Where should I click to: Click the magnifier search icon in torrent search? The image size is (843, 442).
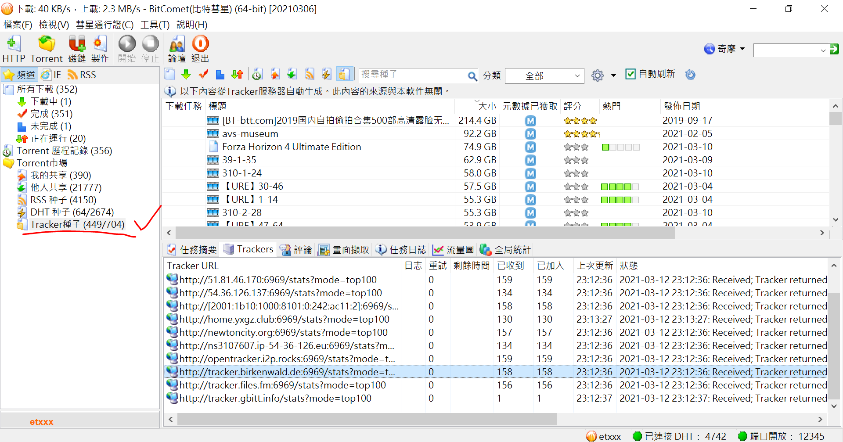(472, 76)
